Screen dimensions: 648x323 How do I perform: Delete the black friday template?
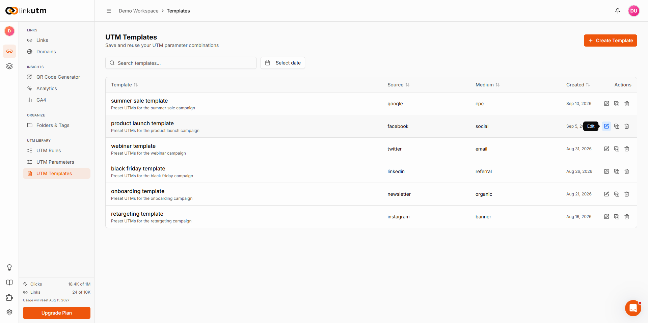click(627, 171)
